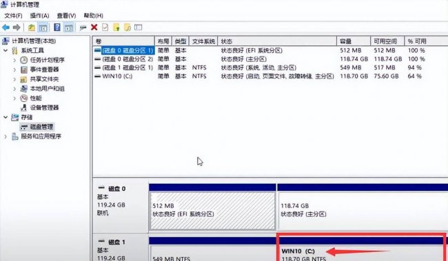Click the 本地用户和组 icon in tree

point(24,89)
